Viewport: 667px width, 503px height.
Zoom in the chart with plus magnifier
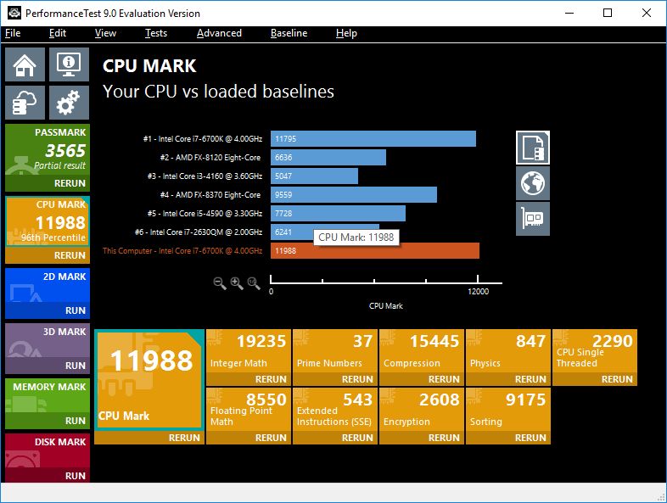237,283
